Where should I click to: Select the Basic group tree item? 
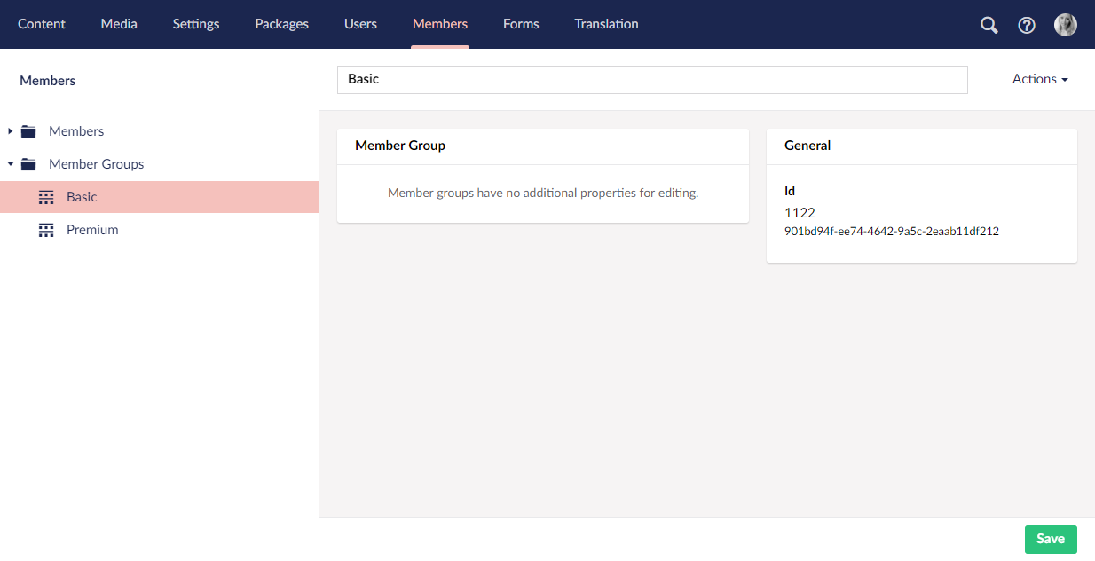click(159, 197)
